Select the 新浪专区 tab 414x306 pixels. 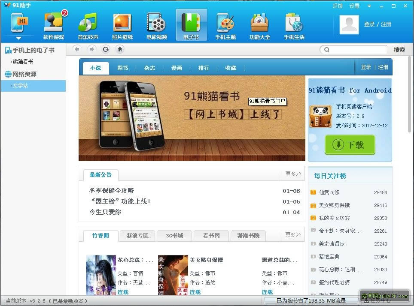tap(137, 236)
